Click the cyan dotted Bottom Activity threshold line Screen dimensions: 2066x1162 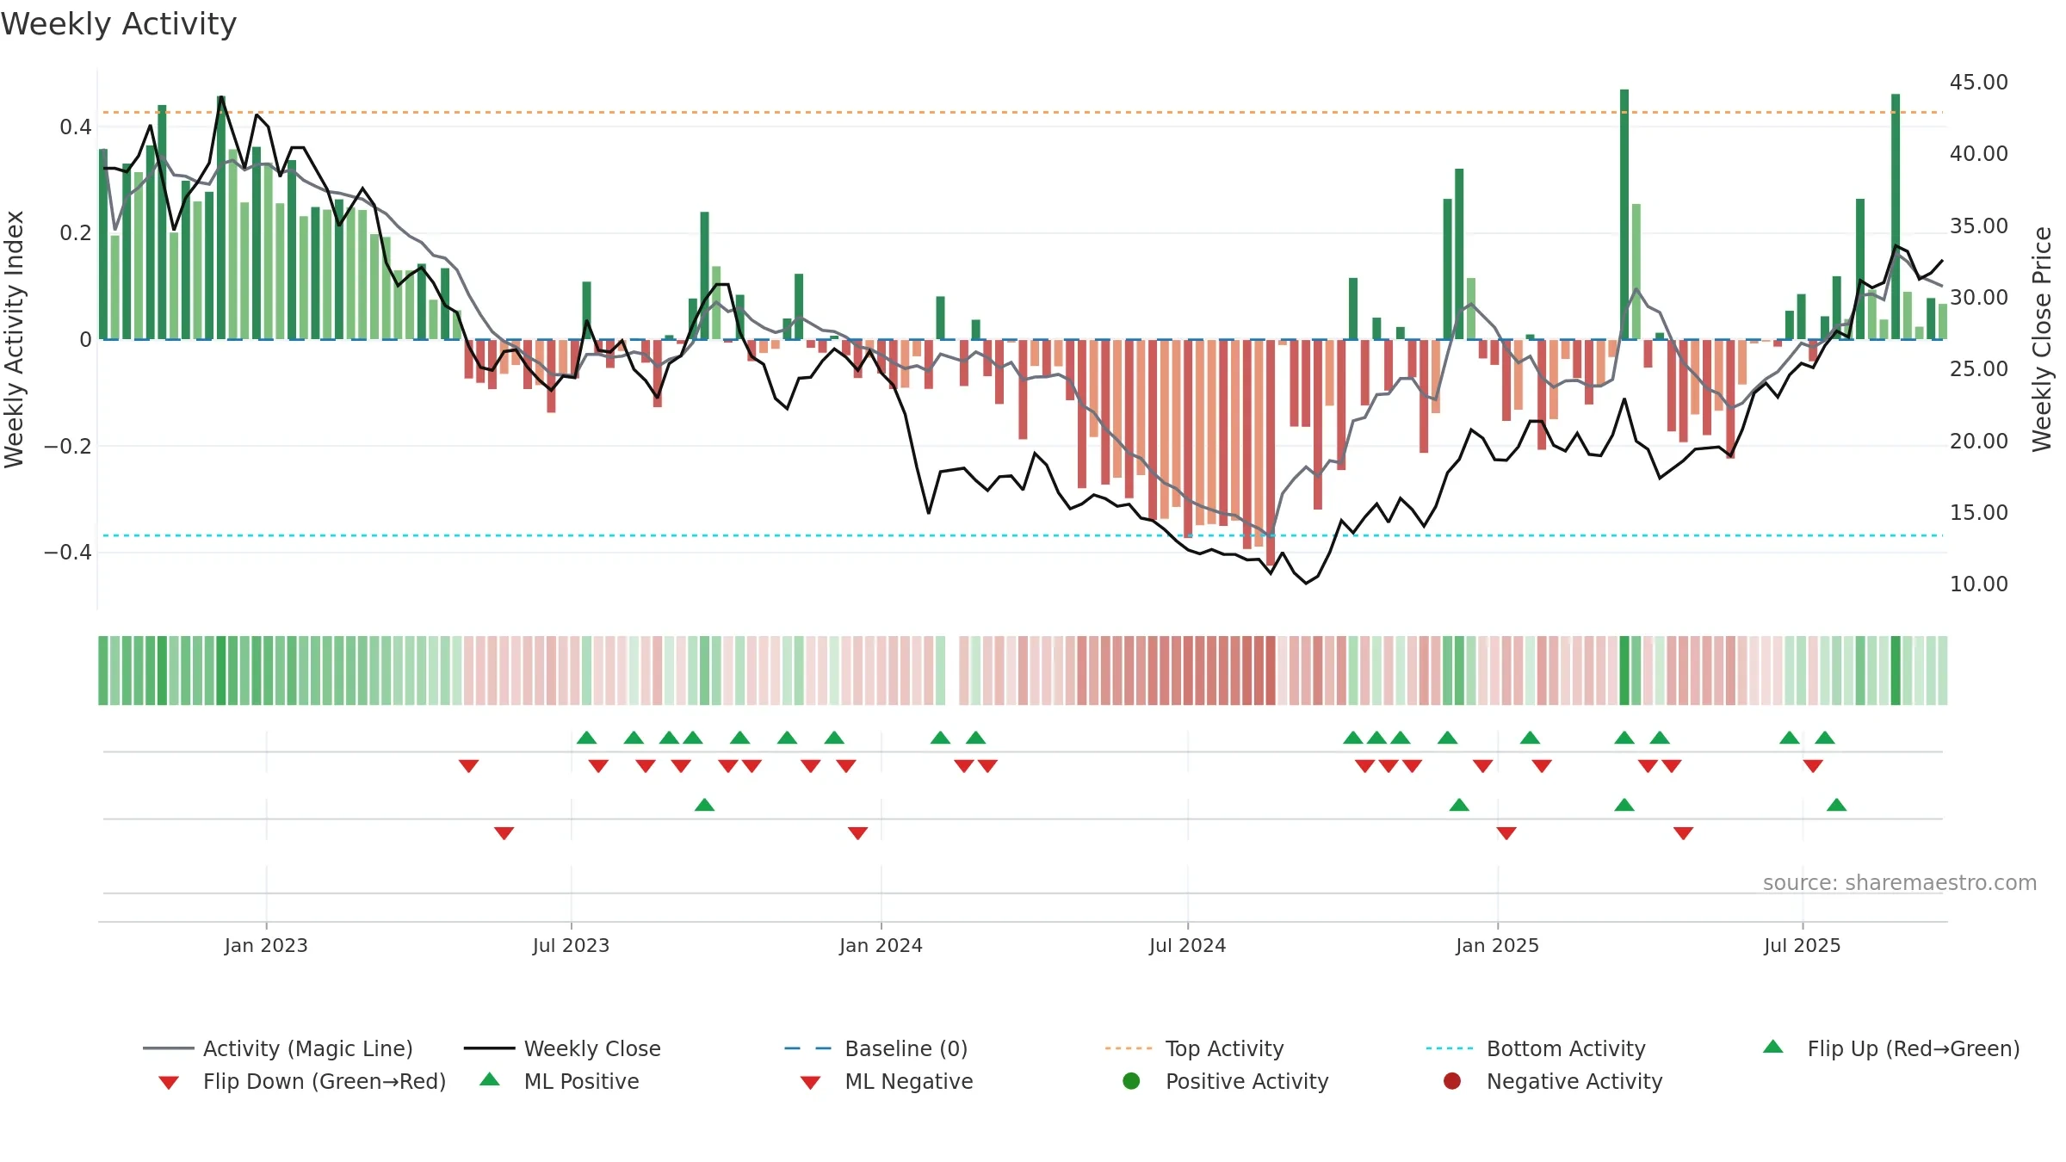pyautogui.click(x=1022, y=535)
